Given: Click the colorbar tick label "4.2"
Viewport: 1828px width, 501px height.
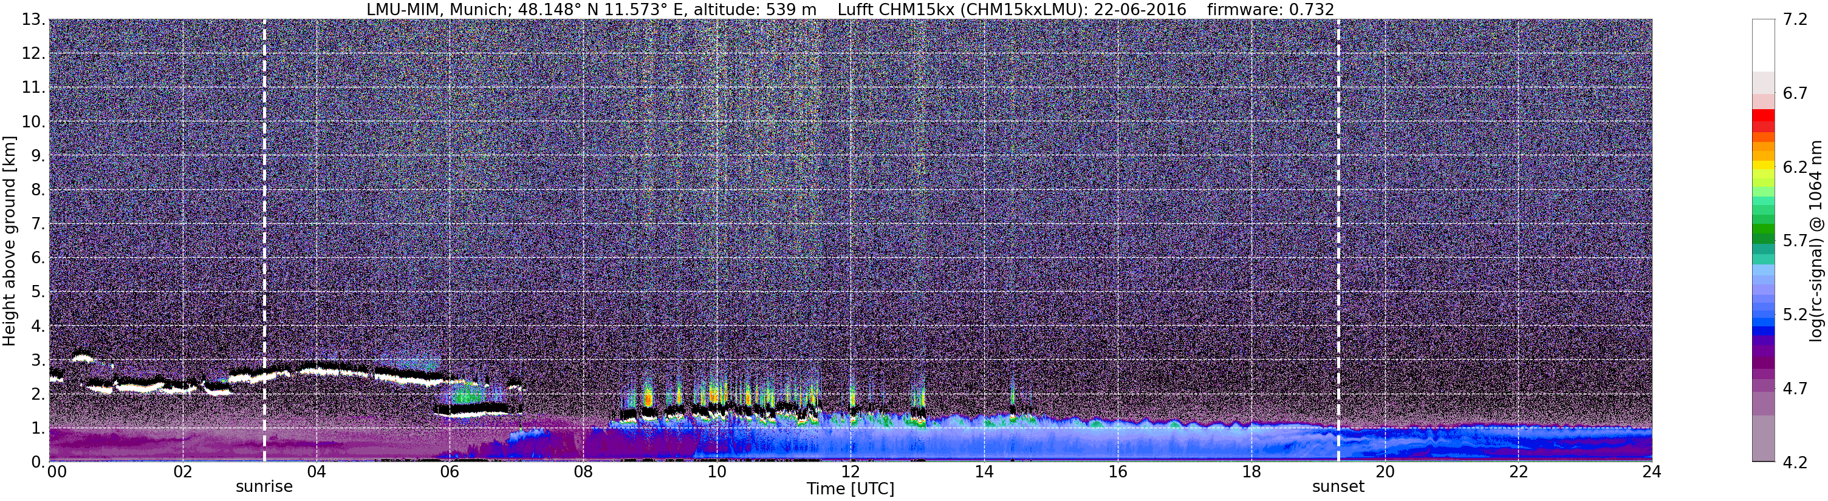Looking at the screenshot, I should pyautogui.click(x=1795, y=462).
